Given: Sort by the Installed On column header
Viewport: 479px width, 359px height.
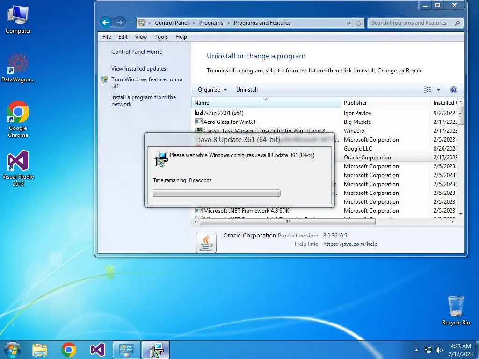Looking at the screenshot, I should tap(444, 103).
